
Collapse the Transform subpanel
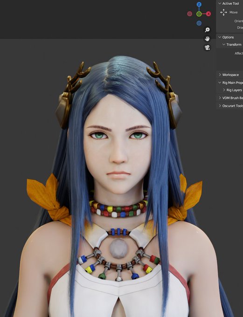pos(223,44)
